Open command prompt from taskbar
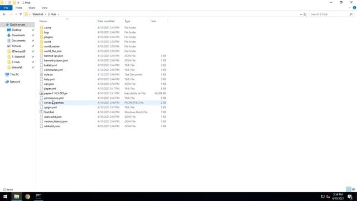 point(38,197)
